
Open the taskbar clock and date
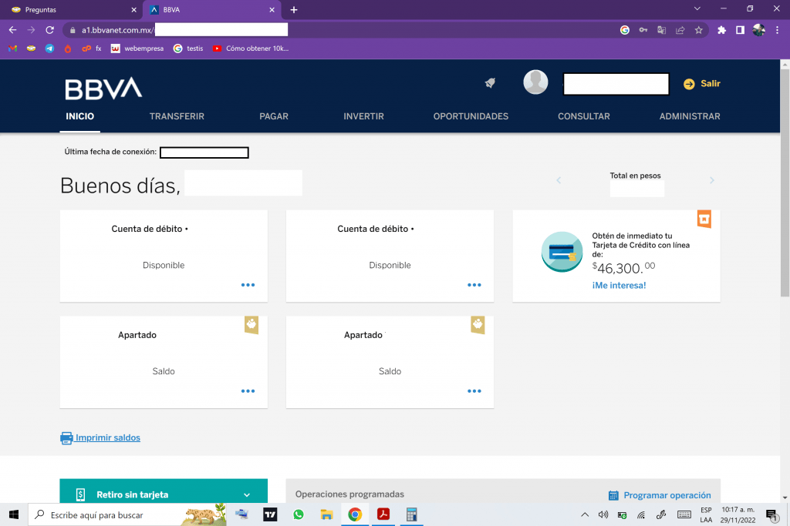coord(738,514)
